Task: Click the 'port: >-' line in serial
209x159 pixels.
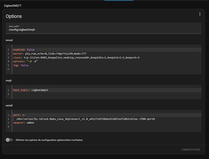Action: 19,115
